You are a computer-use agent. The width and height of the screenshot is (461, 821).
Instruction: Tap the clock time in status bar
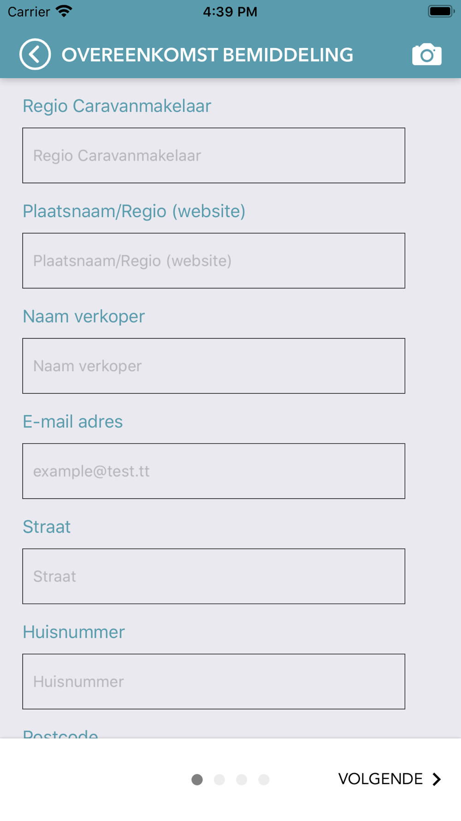(230, 12)
